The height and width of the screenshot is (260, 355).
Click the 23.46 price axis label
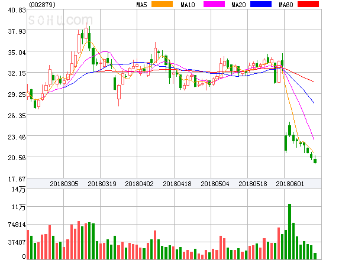[17, 137]
